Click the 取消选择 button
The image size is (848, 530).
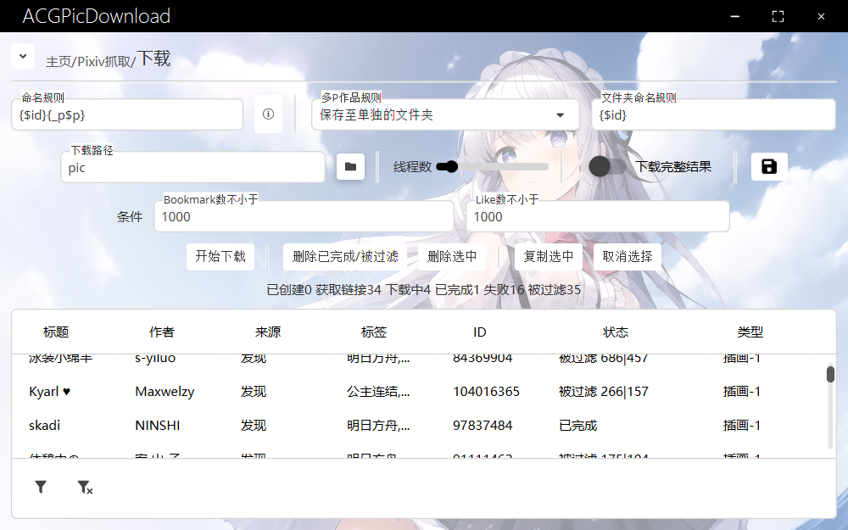pos(628,256)
